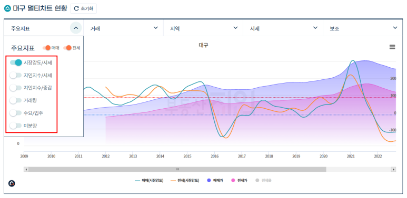
Task: Toggle 매매가 legend item
Action: (x=215, y=181)
